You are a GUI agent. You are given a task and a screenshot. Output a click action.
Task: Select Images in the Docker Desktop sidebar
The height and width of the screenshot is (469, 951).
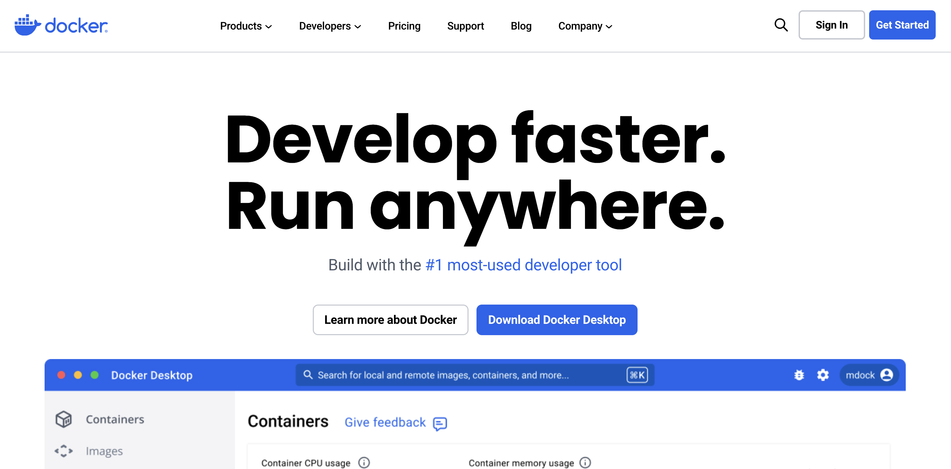pyautogui.click(x=104, y=451)
